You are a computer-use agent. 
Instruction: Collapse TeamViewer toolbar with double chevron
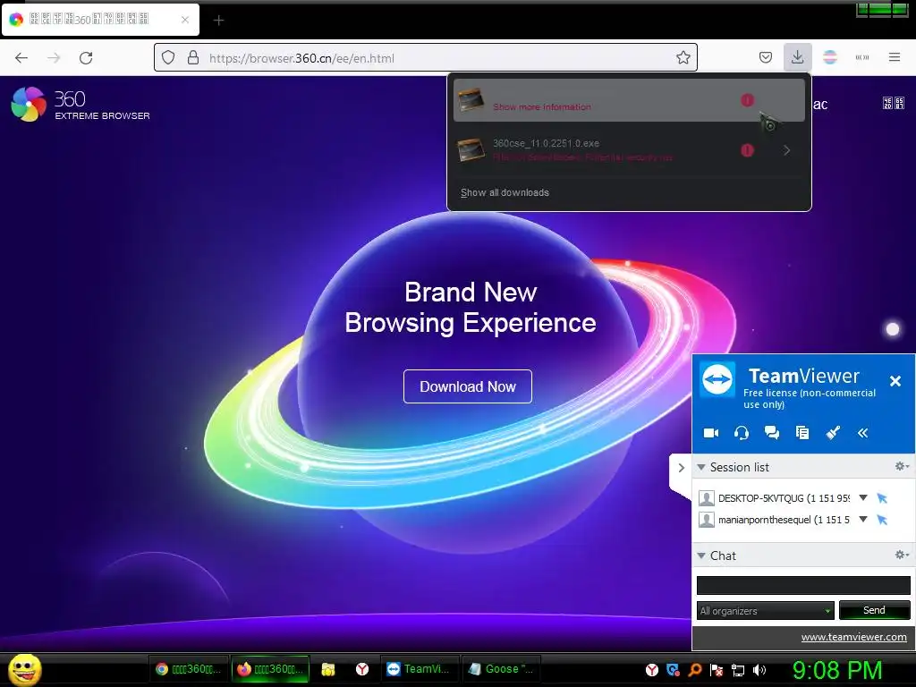click(x=863, y=433)
